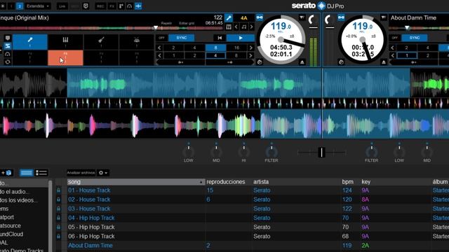Toggle right deck tempo link icon
449x252 pixels.
341,17
